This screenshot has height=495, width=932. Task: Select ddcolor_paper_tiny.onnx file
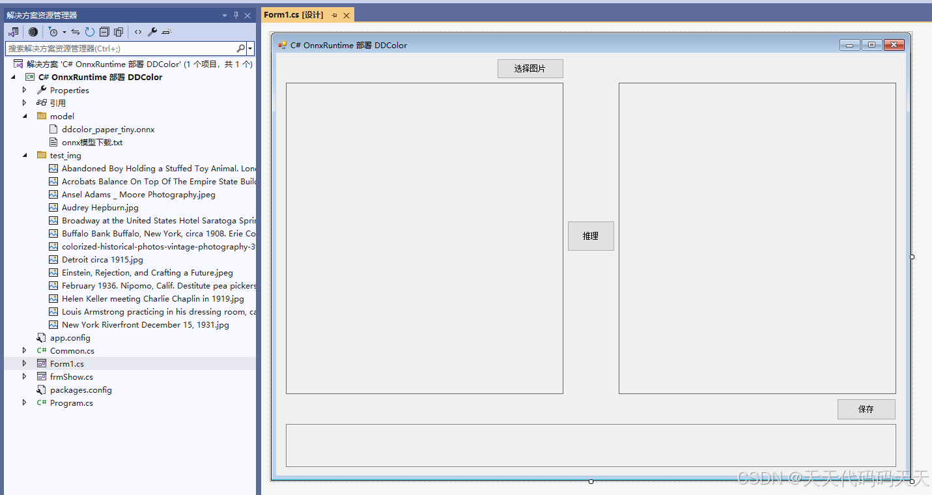coord(108,129)
